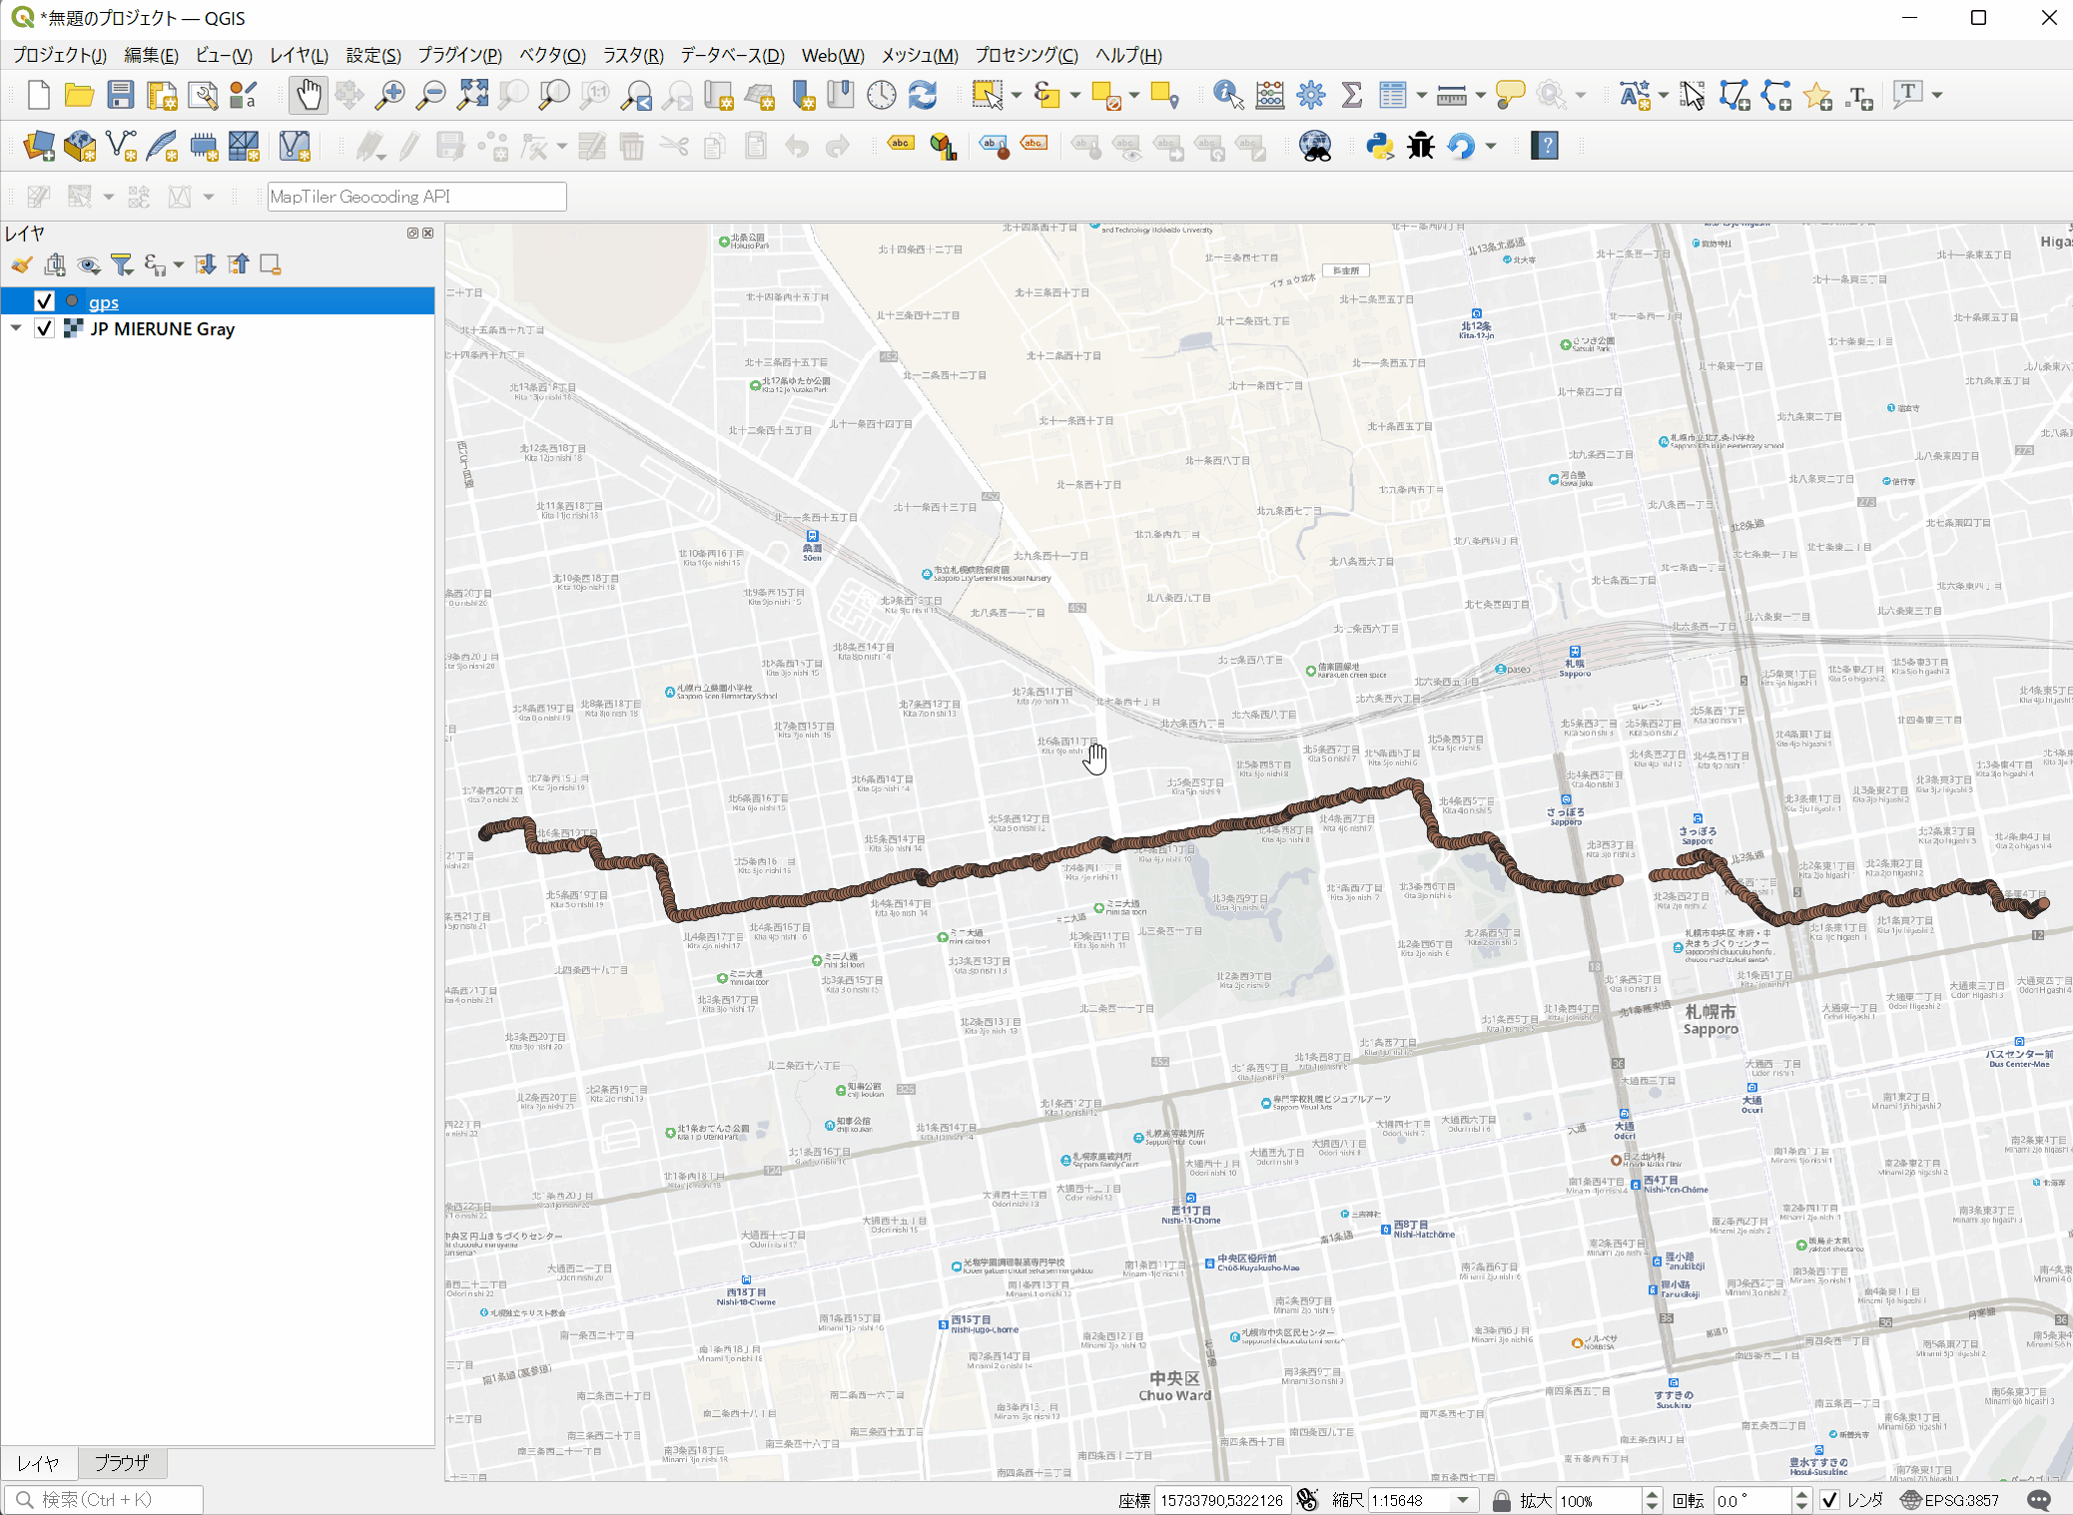Screen dimensions: 2073x1515
Task: Open Data Source Manager icon
Action: point(39,147)
